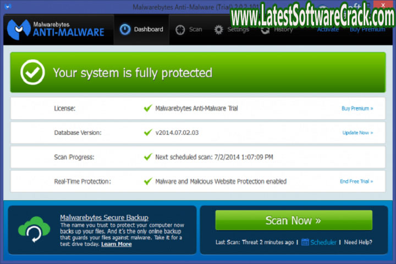The width and height of the screenshot is (396, 264).
Task: Click the Secure Backup cloud icon
Action: point(34,229)
